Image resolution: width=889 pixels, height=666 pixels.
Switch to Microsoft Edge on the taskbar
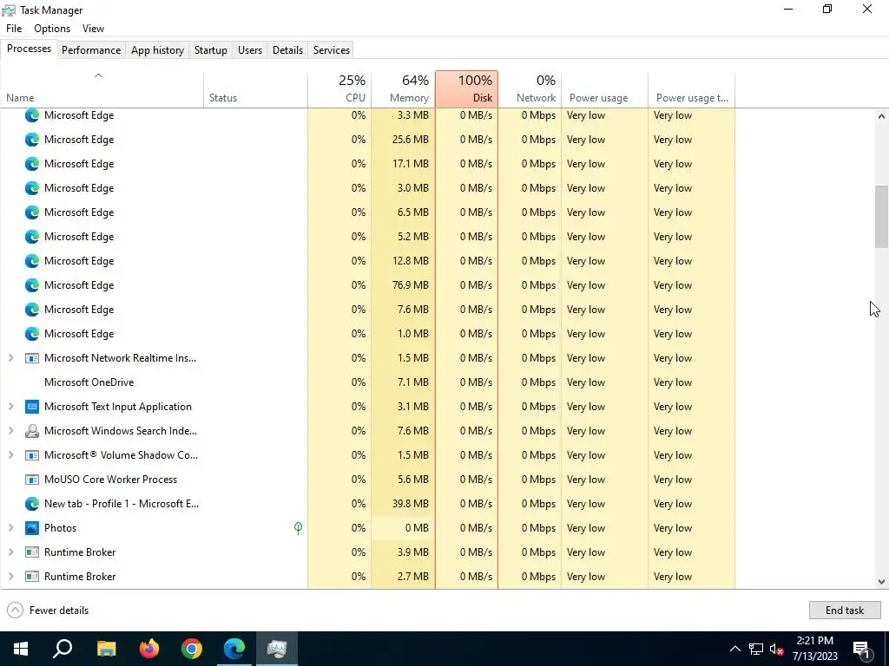pos(234,649)
